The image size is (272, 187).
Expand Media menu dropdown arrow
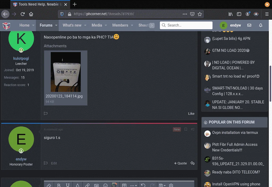coord(106,25)
